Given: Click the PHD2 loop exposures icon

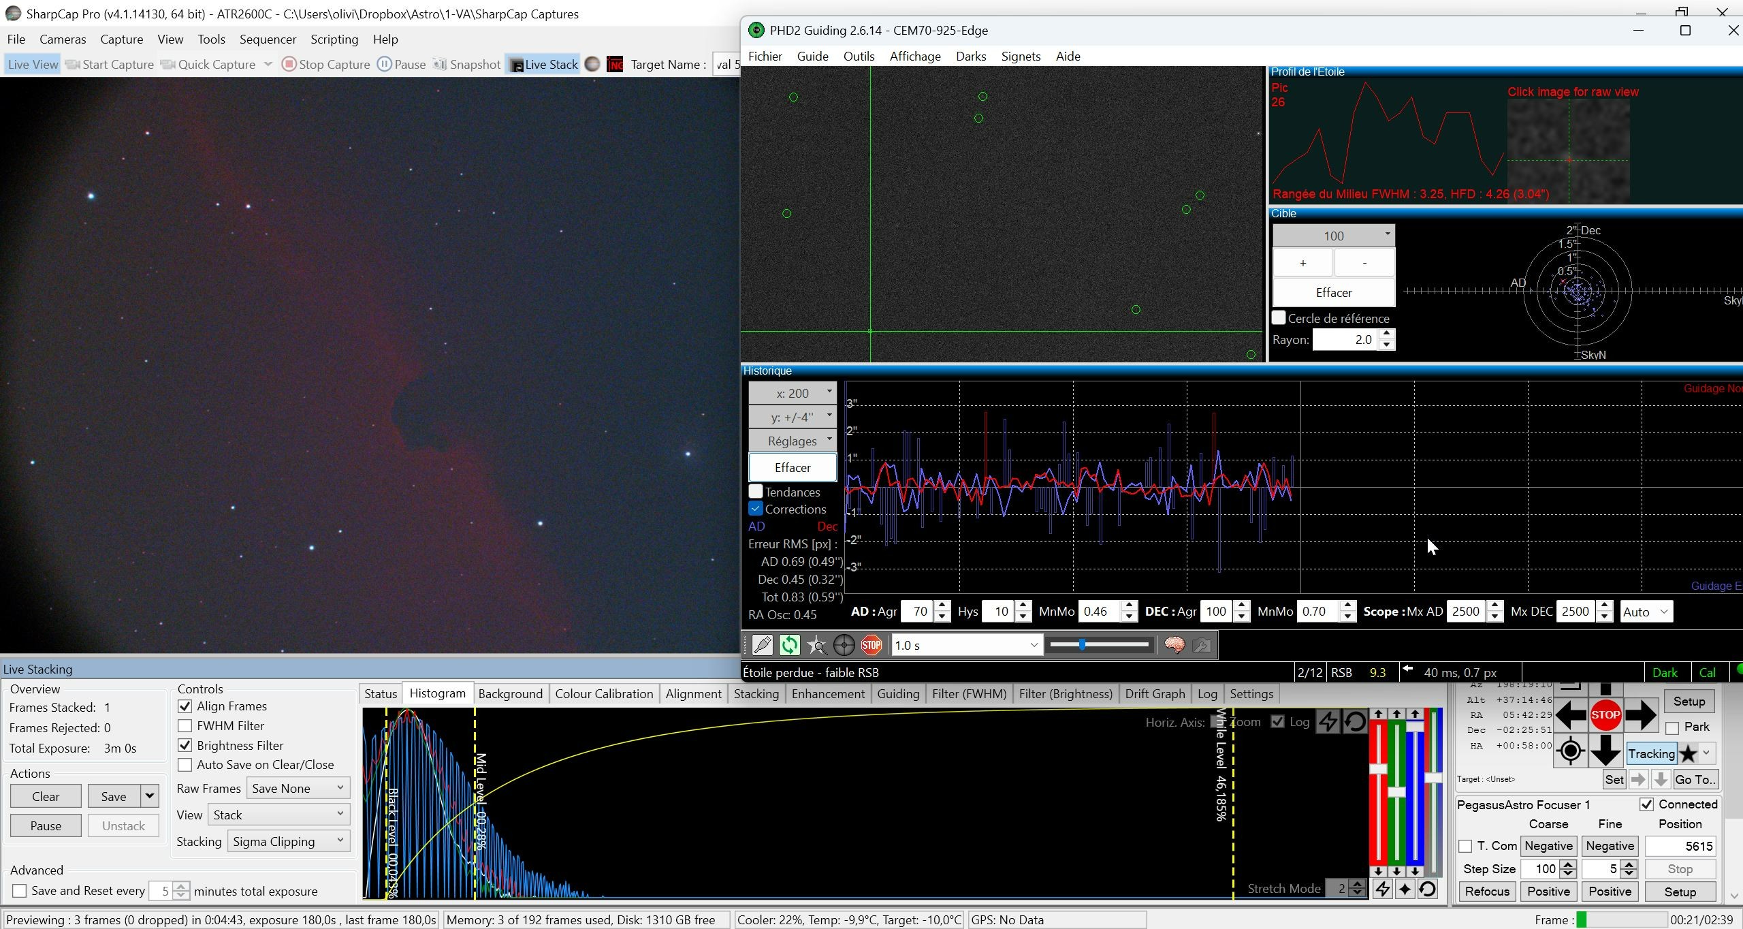Looking at the screenshot, I should (789, 645).
